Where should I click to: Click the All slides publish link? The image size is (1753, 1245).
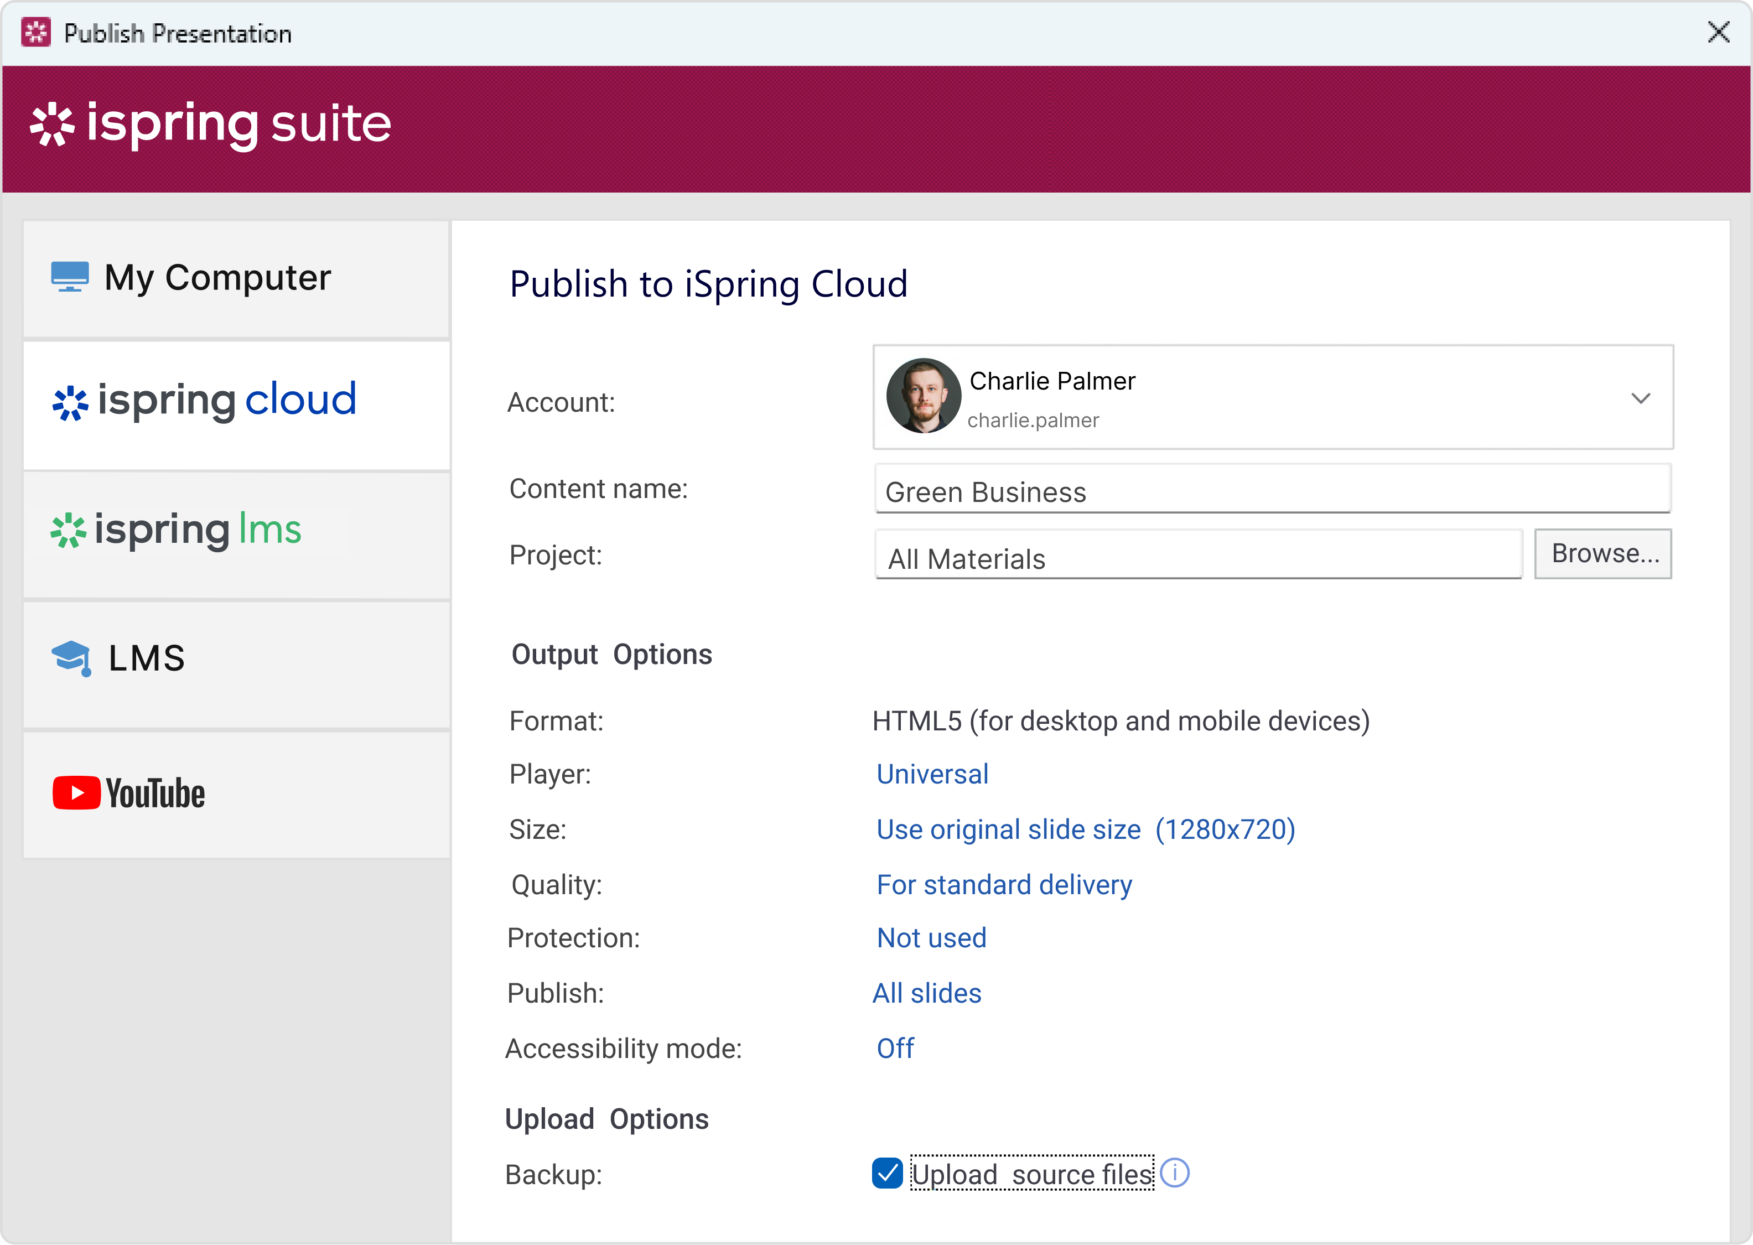(927, 994)
